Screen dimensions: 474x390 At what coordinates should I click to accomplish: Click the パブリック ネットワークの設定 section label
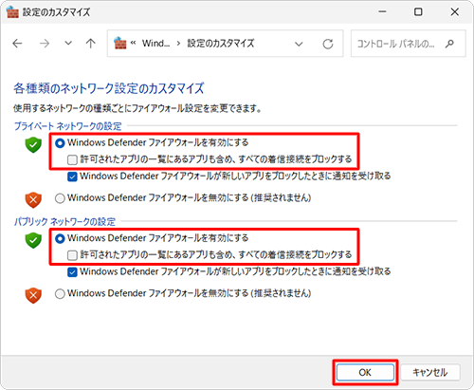click(64, 221)
